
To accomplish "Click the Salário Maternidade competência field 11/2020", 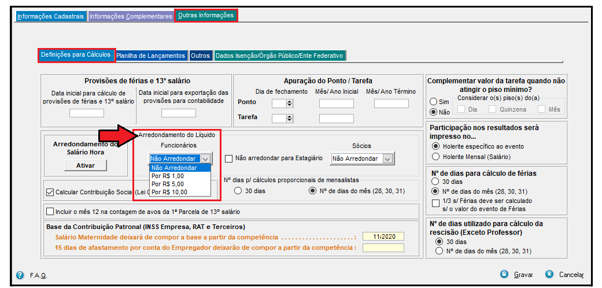I will pos(383,237).
